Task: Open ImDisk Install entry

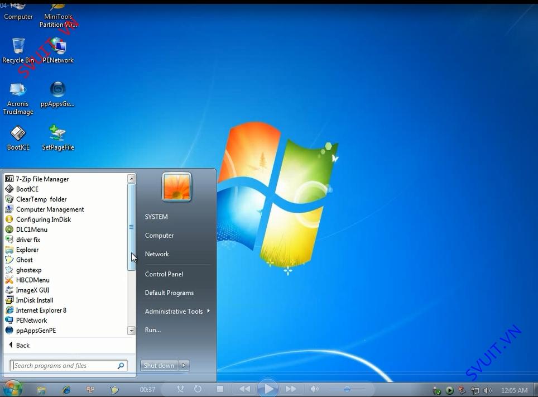Action: [x=30, y=300]
